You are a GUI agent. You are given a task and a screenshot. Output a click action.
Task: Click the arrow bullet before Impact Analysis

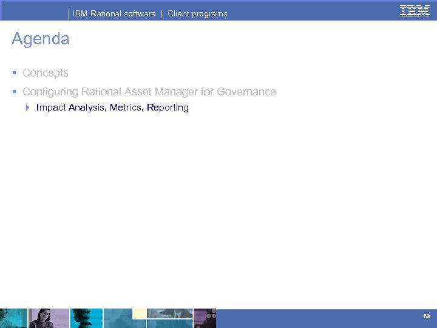(27, 108)
